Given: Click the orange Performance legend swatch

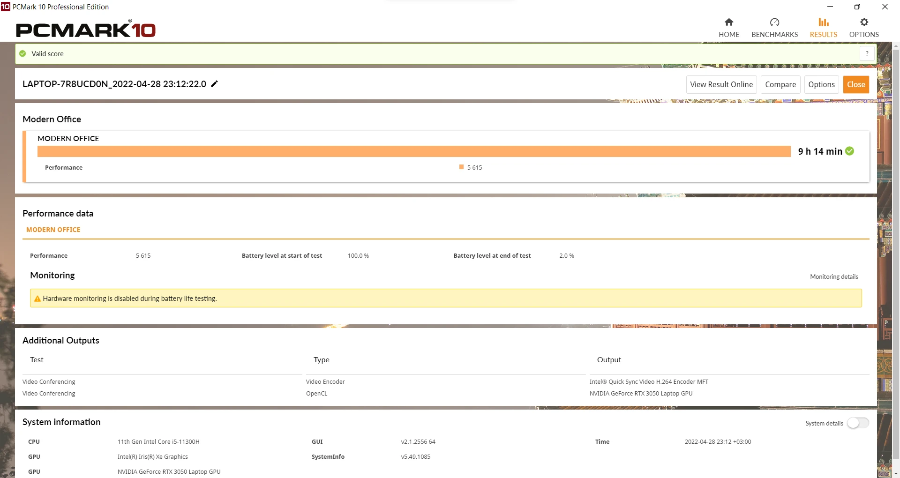Looking at the screenshot, I should [461, 167].
